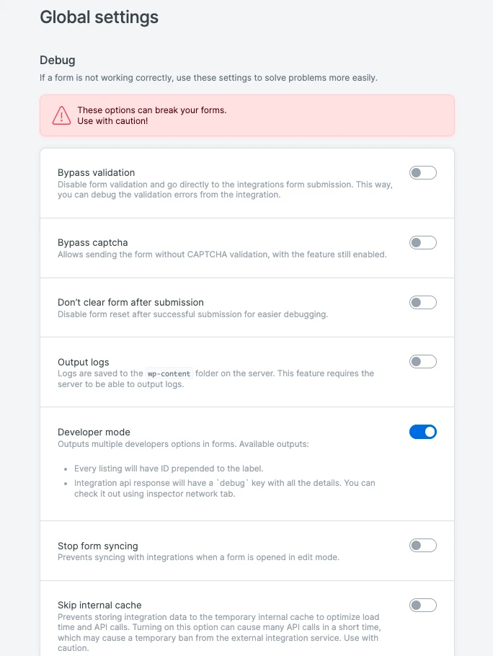Turn on the Bypass captcha switch
This screenshot has height=656, width=493.
point(423,243)
